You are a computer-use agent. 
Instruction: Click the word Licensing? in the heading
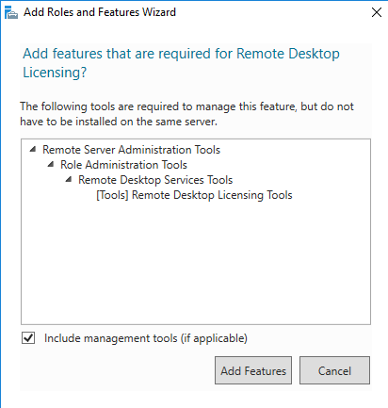[x=55, y=73]
